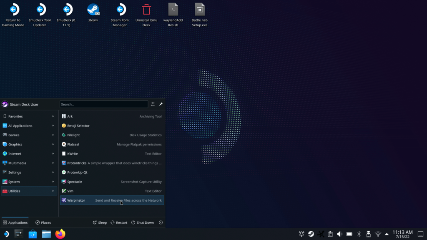Viewport: 427px width, 240px height.
Task: Switch to the Applications tab
Action: coord(15,222)
